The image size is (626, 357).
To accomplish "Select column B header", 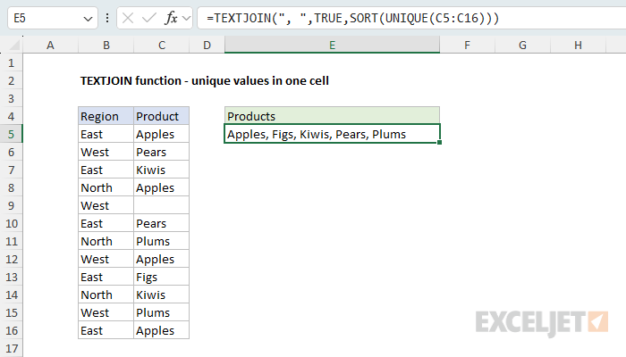I will pyautogui.click(x=106, y=45).
